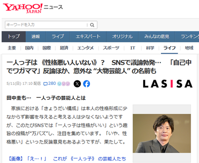This screenshot has height=163, width=199.
Task: Click the timestamp 5/11(日) 17:10 配信
Action: [x=23, y=83]
